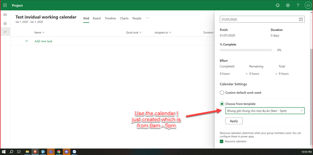Open the CT account avatar menu

coord(308,5)
